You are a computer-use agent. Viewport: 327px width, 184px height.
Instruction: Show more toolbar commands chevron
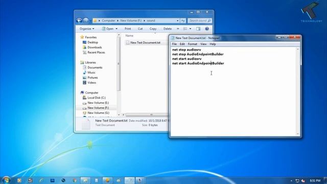pos(178,29)
